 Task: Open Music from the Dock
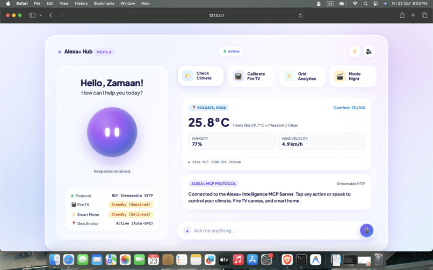coord(238,259)
